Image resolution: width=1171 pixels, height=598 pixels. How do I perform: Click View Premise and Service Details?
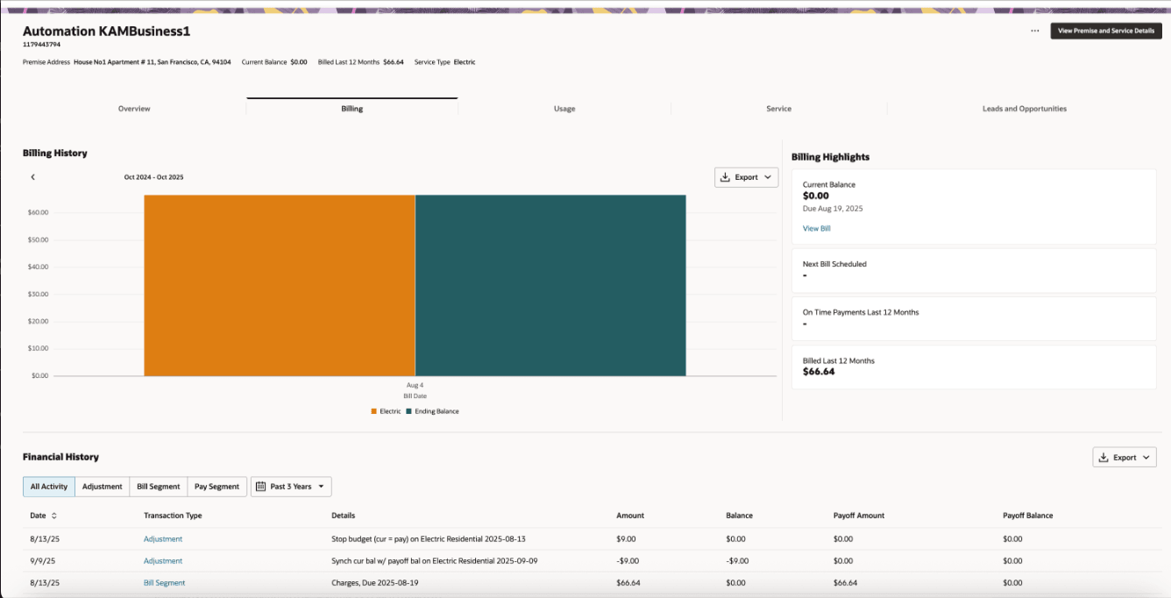click(1106, 30)
